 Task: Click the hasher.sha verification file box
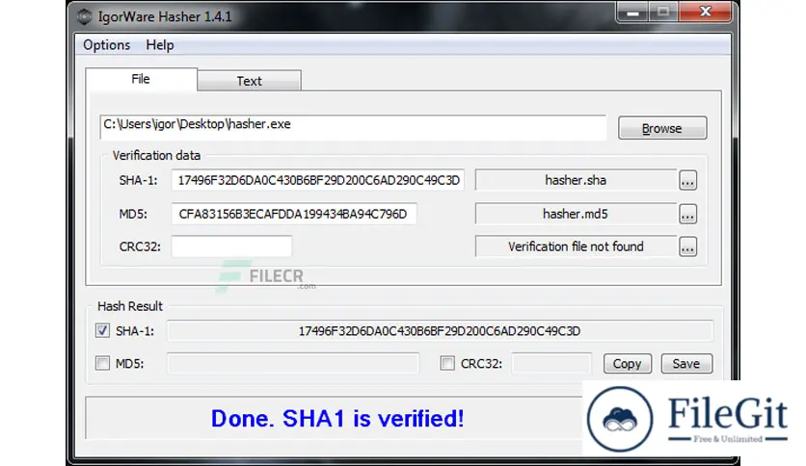click(576, 180)
